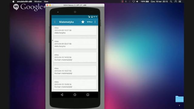The width and height of the screenshot is (194, 109).
Task: Open comment card dated 2015-04-10 15:07:55
Action: pyautogui.click(x=75, y=71)
